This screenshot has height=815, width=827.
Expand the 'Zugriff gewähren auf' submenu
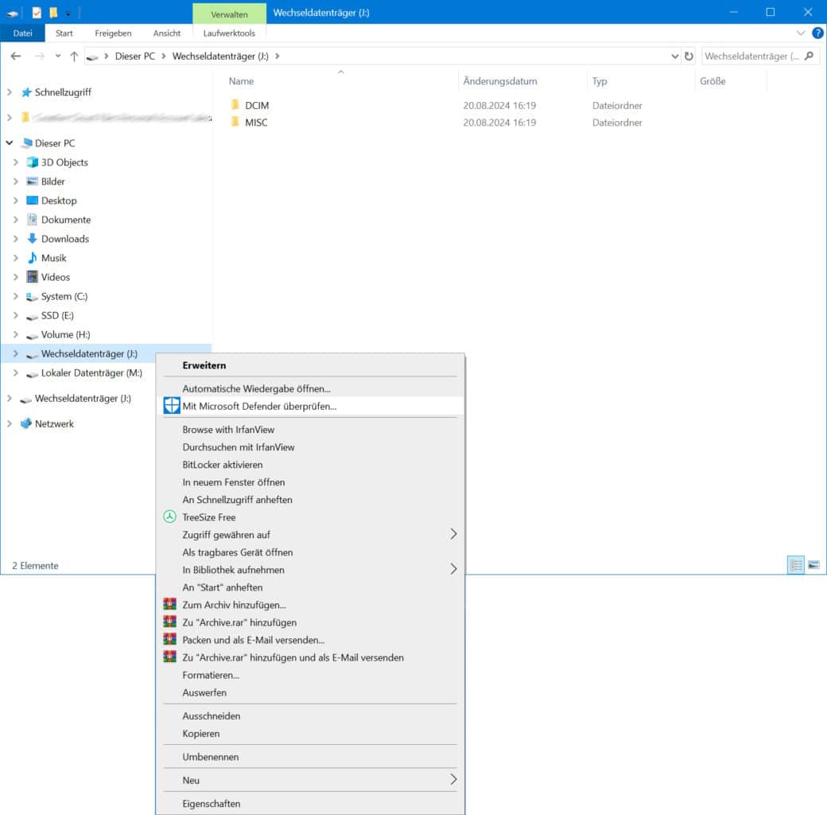[453, 535]
